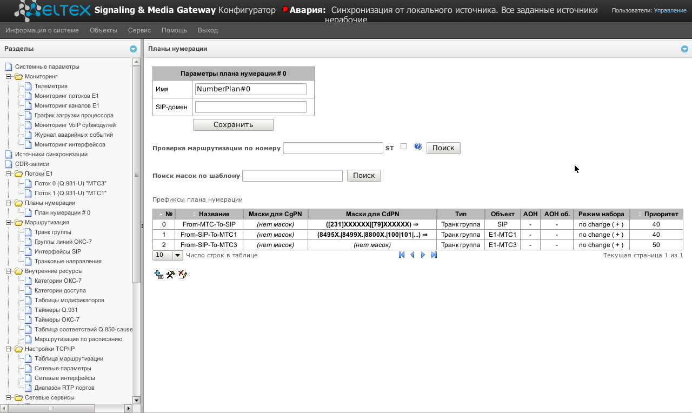Click Поиск button for routing check
This screenshot has width=692, height=413.
coord(443,148)
